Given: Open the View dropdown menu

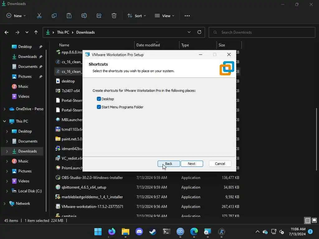Looking at the screenshot, I should coord(164,16).
